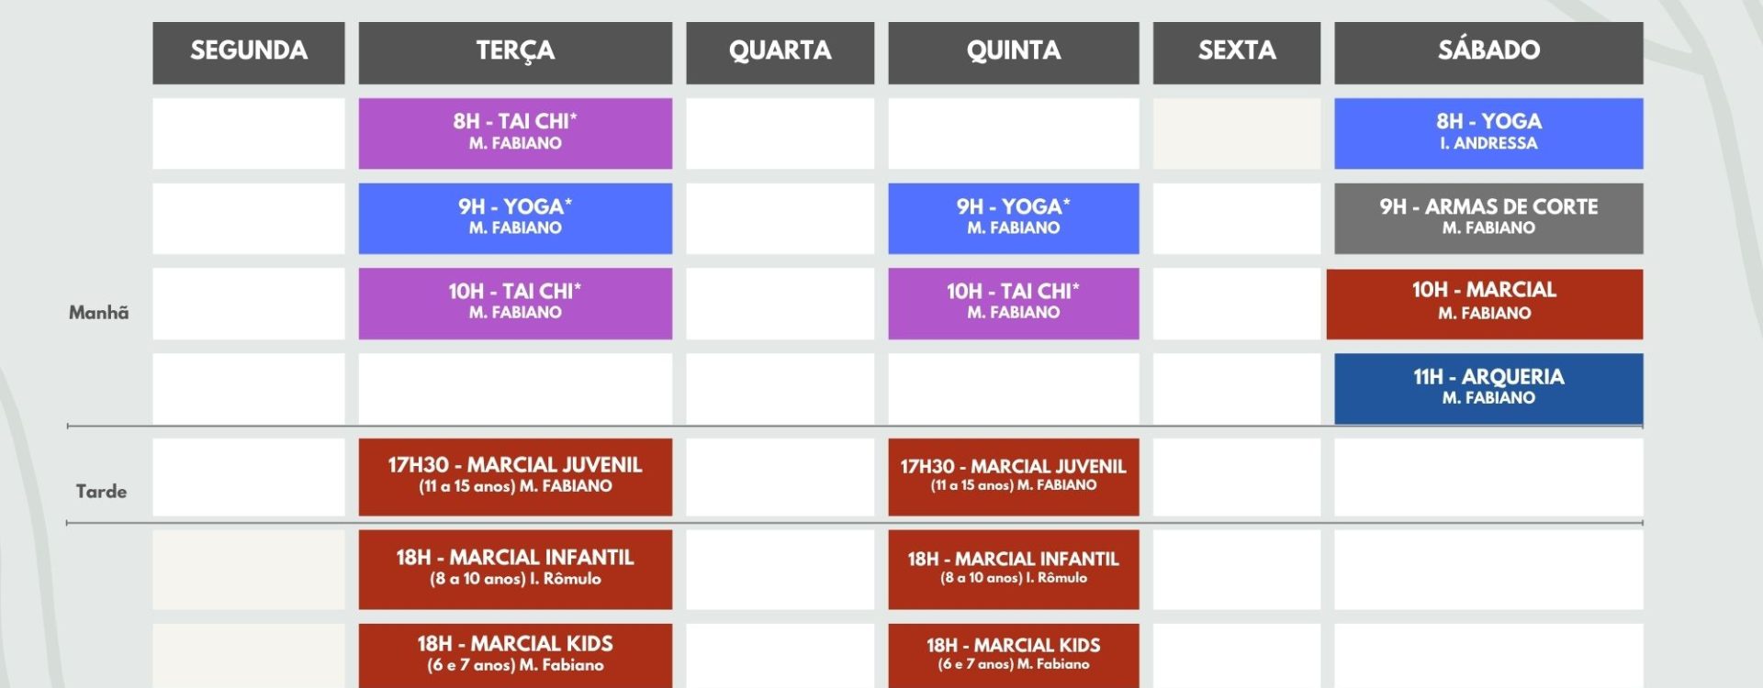Click Saturday 8H Yoga with I. Andressa
The image size is (1763, 688).
tap(1488, 133)
